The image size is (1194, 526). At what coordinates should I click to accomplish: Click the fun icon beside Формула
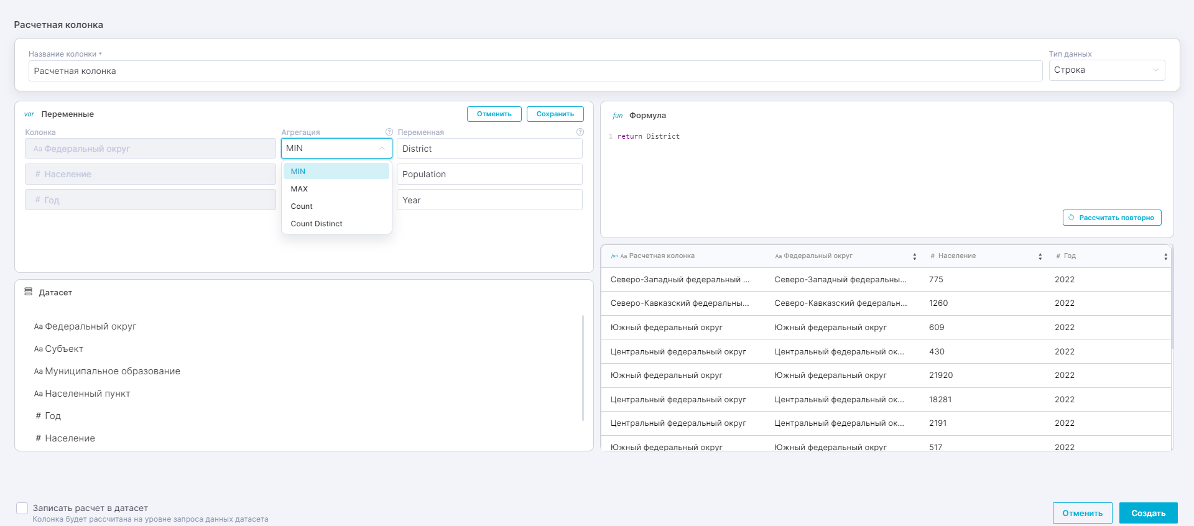[617, 116]
